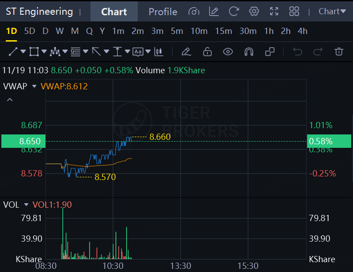Expand the text annotation dropdown

click(148, 52)
